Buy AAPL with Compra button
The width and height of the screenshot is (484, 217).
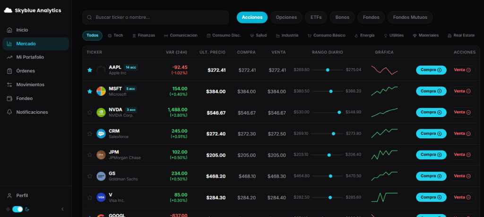coord(431,70)
